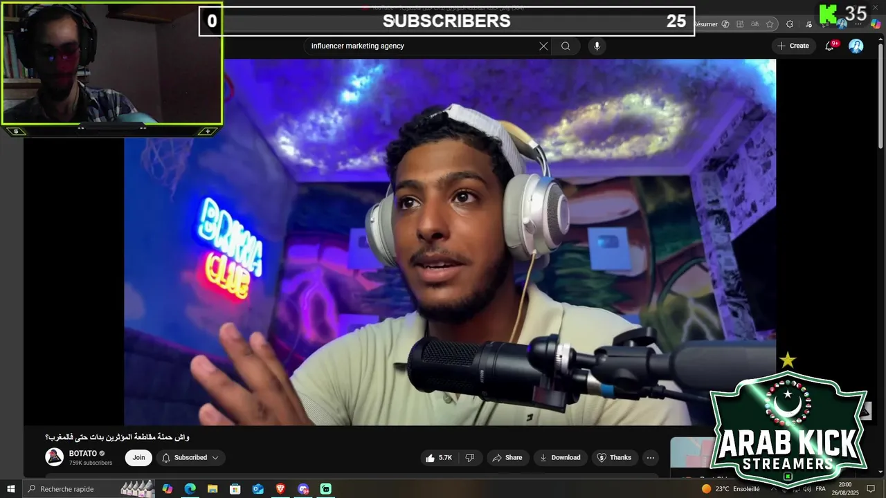Add page to browser favorites star
This screenshot has height=498, width=886.
770,24
